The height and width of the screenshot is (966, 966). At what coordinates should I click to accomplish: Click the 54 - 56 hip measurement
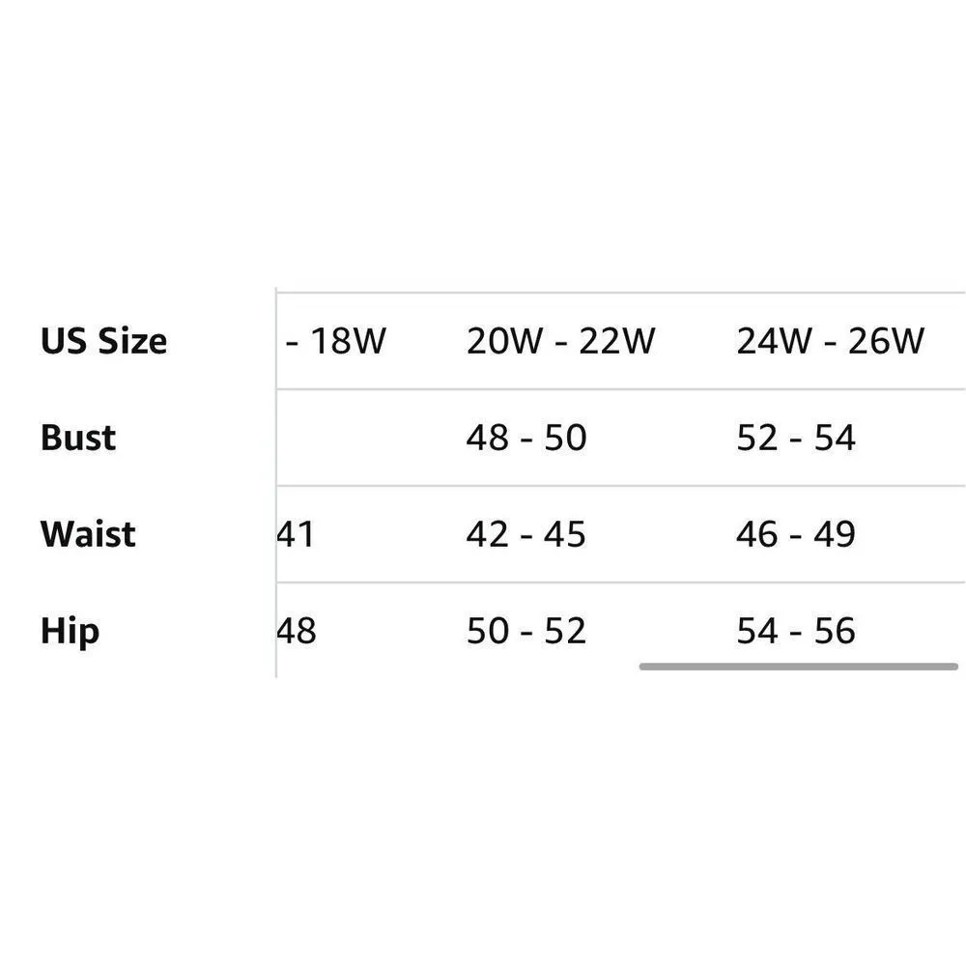click(795, 631)
